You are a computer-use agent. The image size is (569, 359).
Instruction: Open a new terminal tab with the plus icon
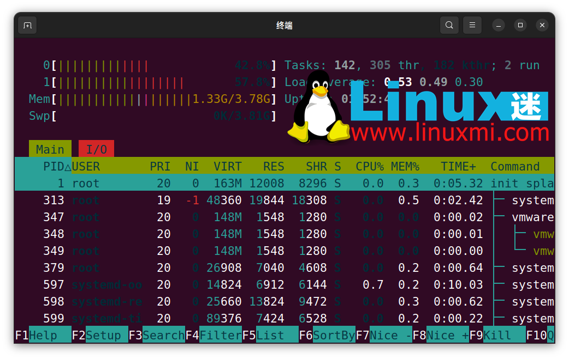pyautogui.click(x=28, y=26)
